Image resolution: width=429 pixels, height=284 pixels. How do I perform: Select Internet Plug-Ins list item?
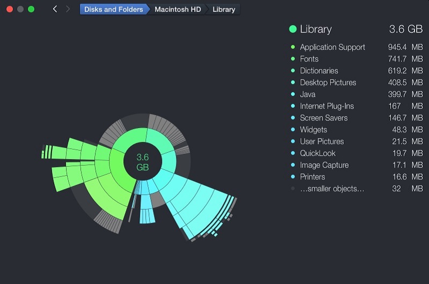click(x=327, y=106)
